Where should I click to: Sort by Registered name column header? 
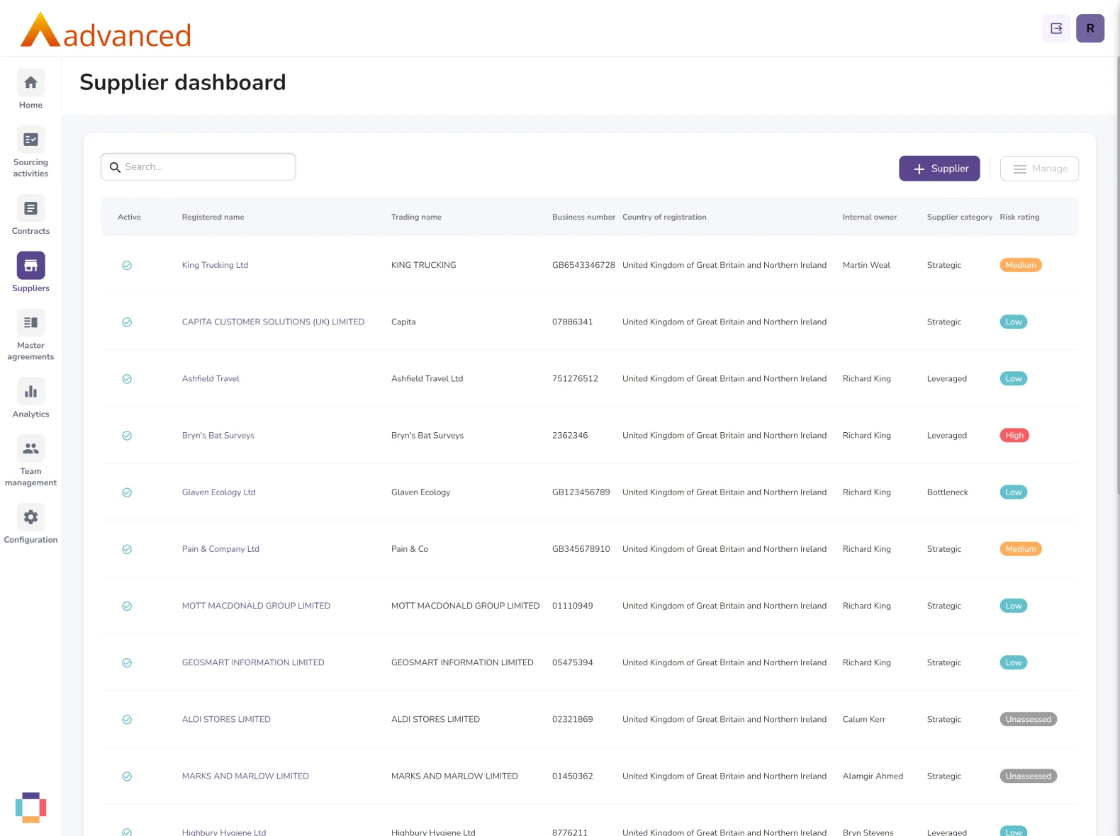213,218
